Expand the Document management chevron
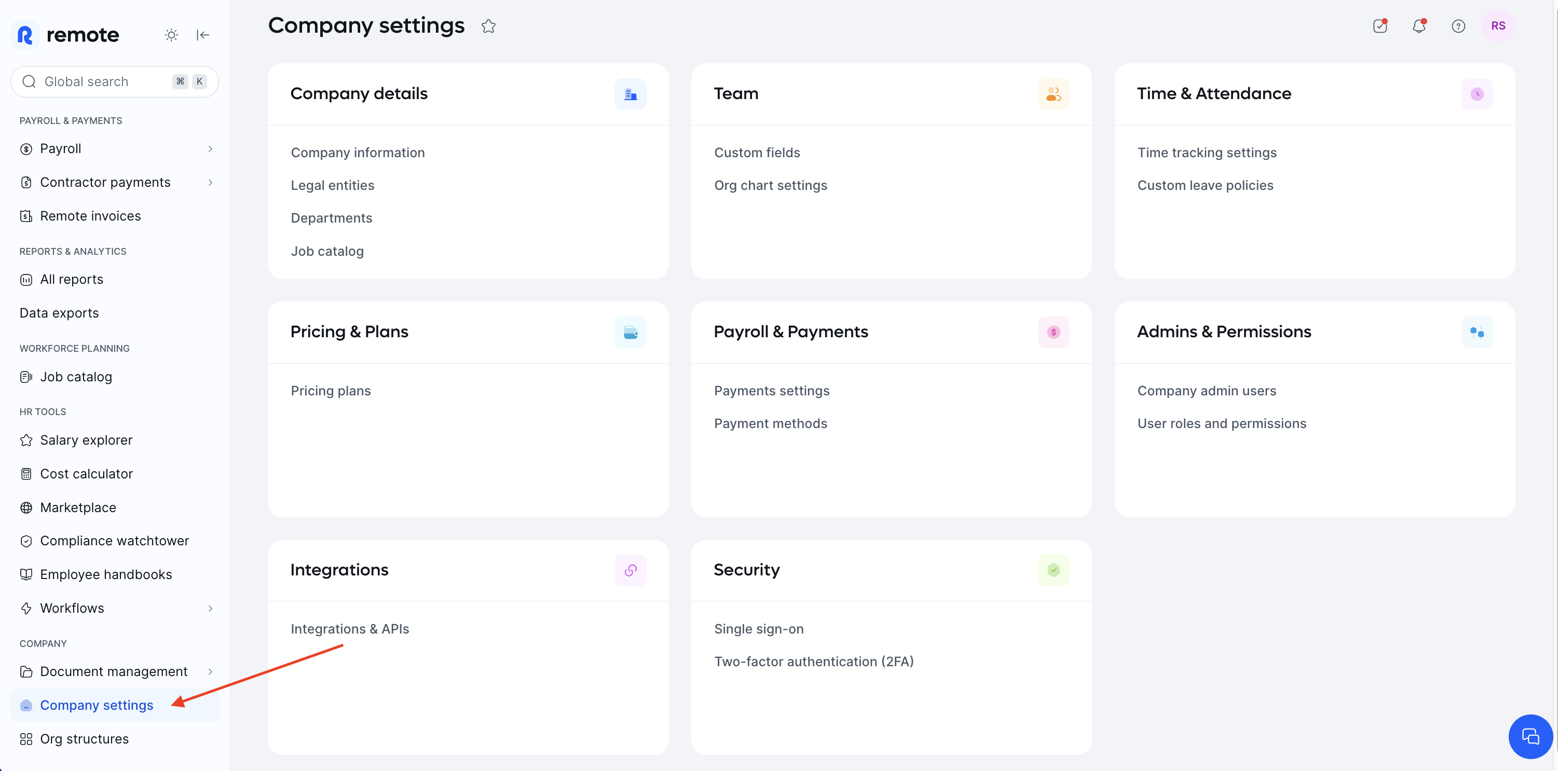The height and width of the screenshot is (771, 1558). click(x=210, y=672)
